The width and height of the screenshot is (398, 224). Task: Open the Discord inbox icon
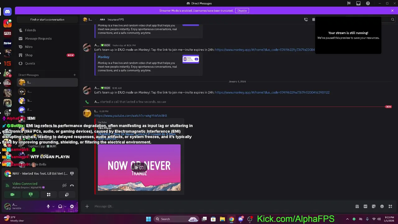tap(358, 3)
